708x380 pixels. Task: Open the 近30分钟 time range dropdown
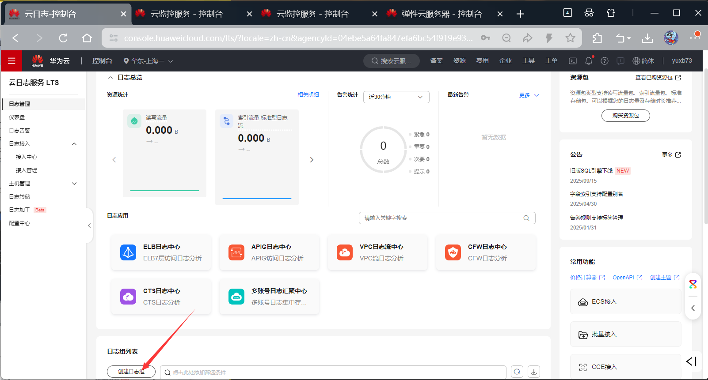[x=396, y=97]
